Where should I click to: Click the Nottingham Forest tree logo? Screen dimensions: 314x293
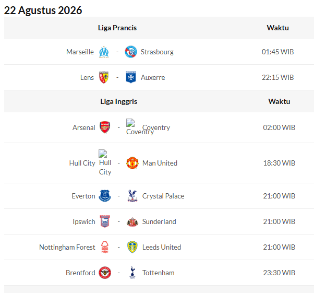(105, 247)
